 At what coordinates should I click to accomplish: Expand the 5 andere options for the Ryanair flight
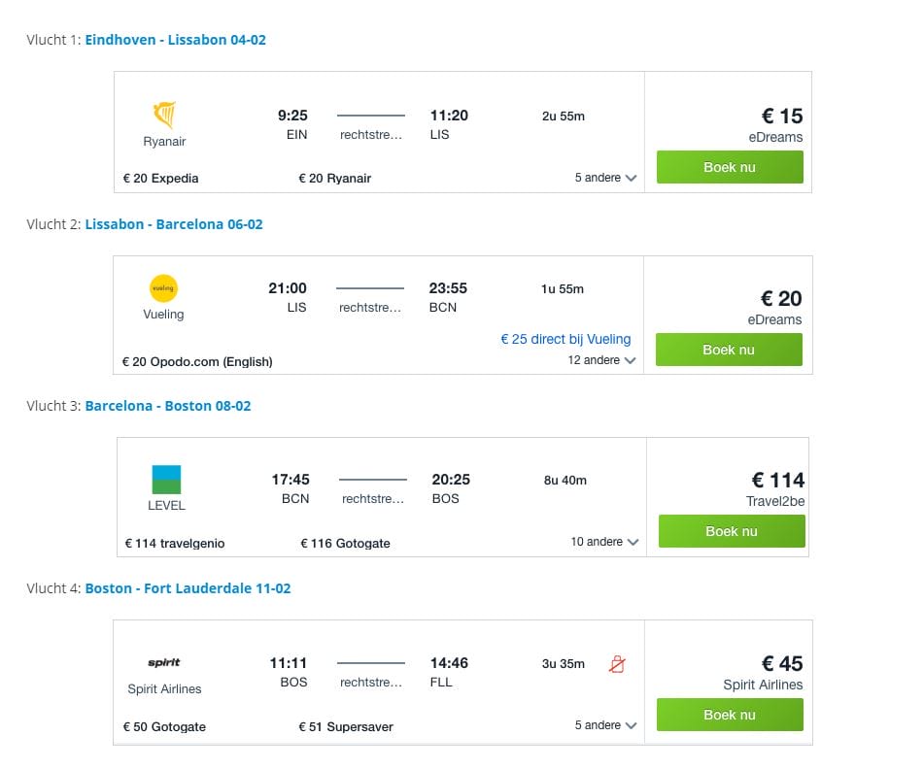point(605,178)
